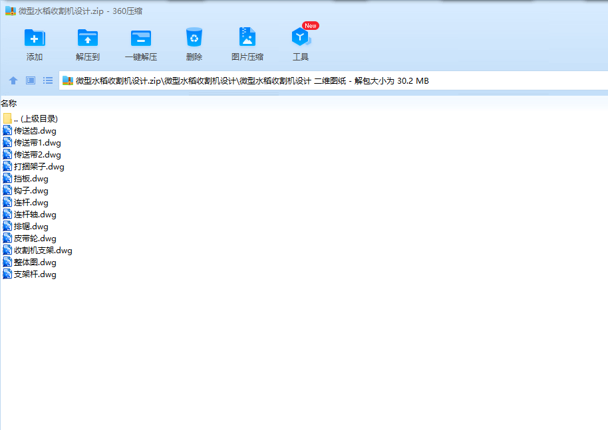608x430 pixels.
Task: Click the file icon beside 皮带轮.dwg
Action: pos(7,238)
